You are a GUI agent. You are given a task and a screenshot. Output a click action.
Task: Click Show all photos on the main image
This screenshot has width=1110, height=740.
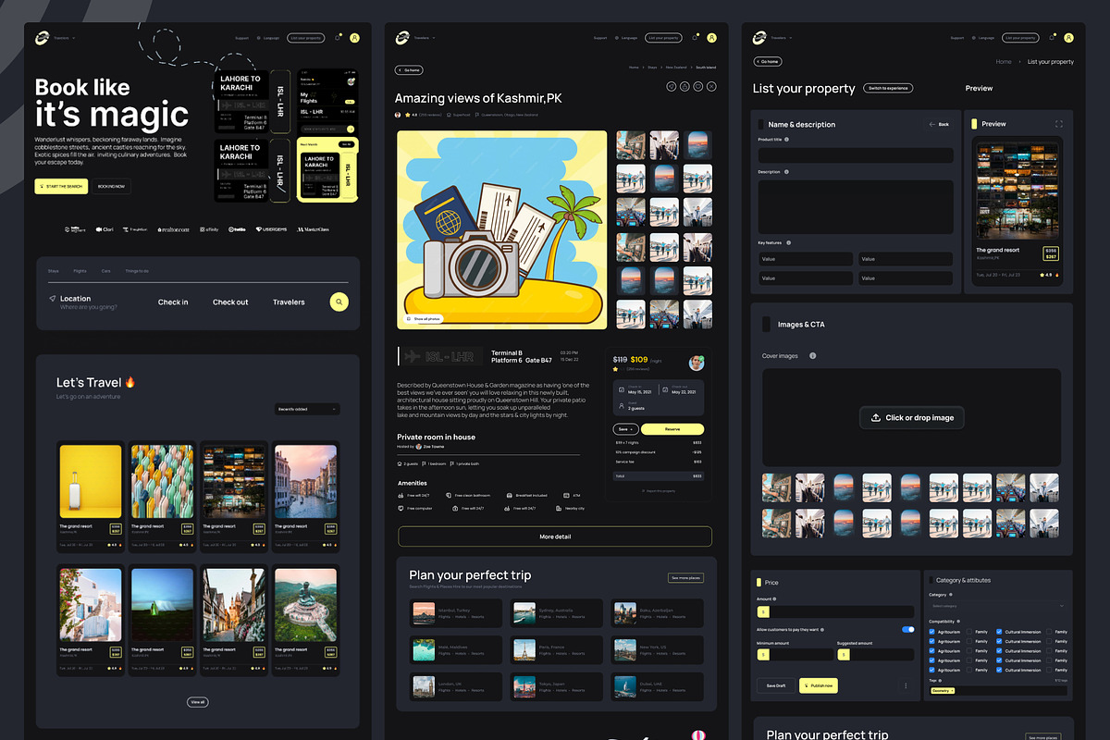click(424, 318)
